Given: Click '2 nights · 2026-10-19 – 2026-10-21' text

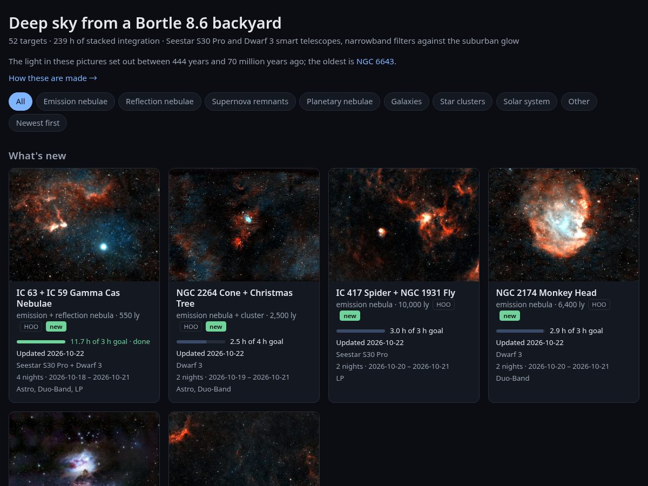Looking at the screenshot, I should [233, 377].
